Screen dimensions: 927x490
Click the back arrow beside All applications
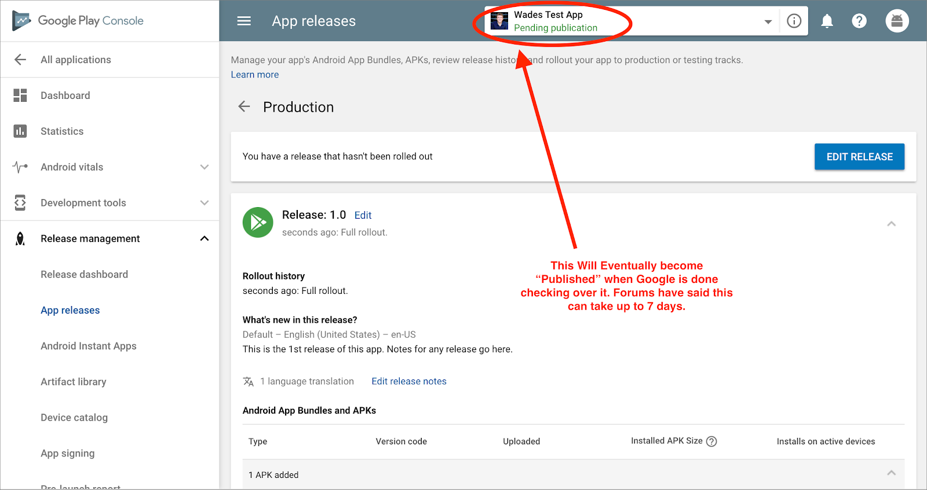click(20, 60)
